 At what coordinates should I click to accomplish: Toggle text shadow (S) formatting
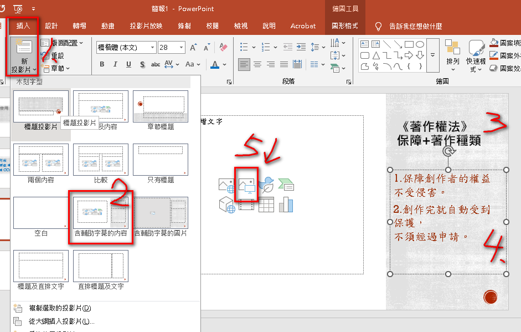click(x=142, y=64)
